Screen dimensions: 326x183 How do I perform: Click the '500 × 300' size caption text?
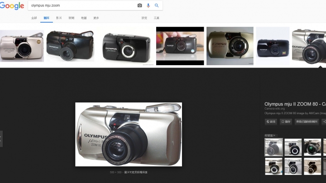click(115, 173)
